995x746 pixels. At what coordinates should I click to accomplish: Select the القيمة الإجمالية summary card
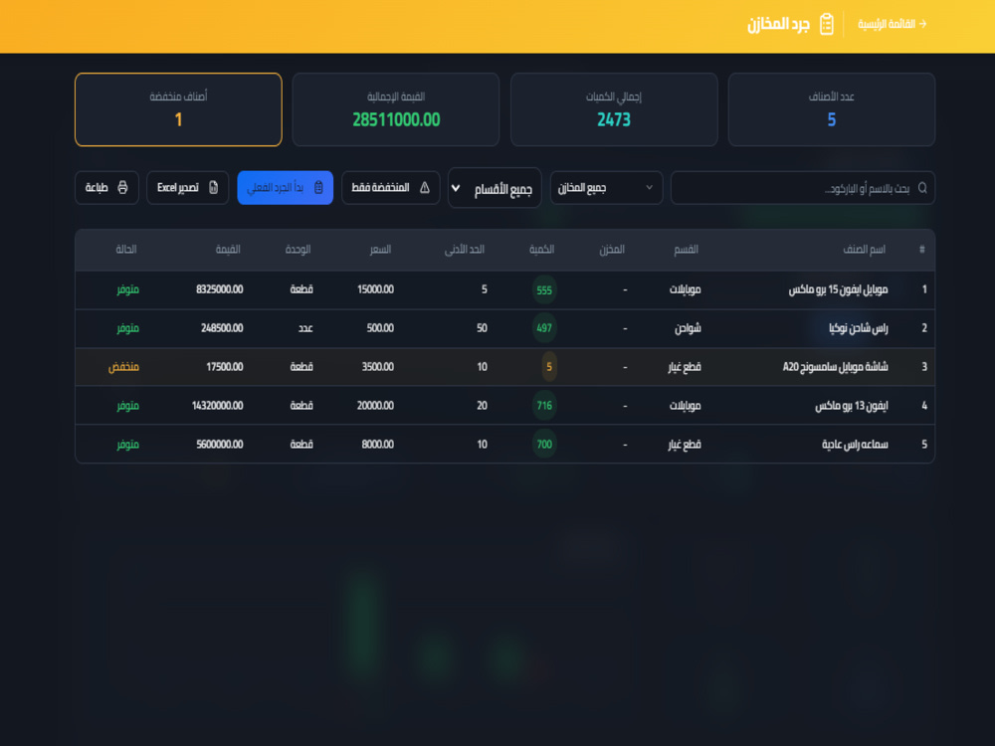396,109
